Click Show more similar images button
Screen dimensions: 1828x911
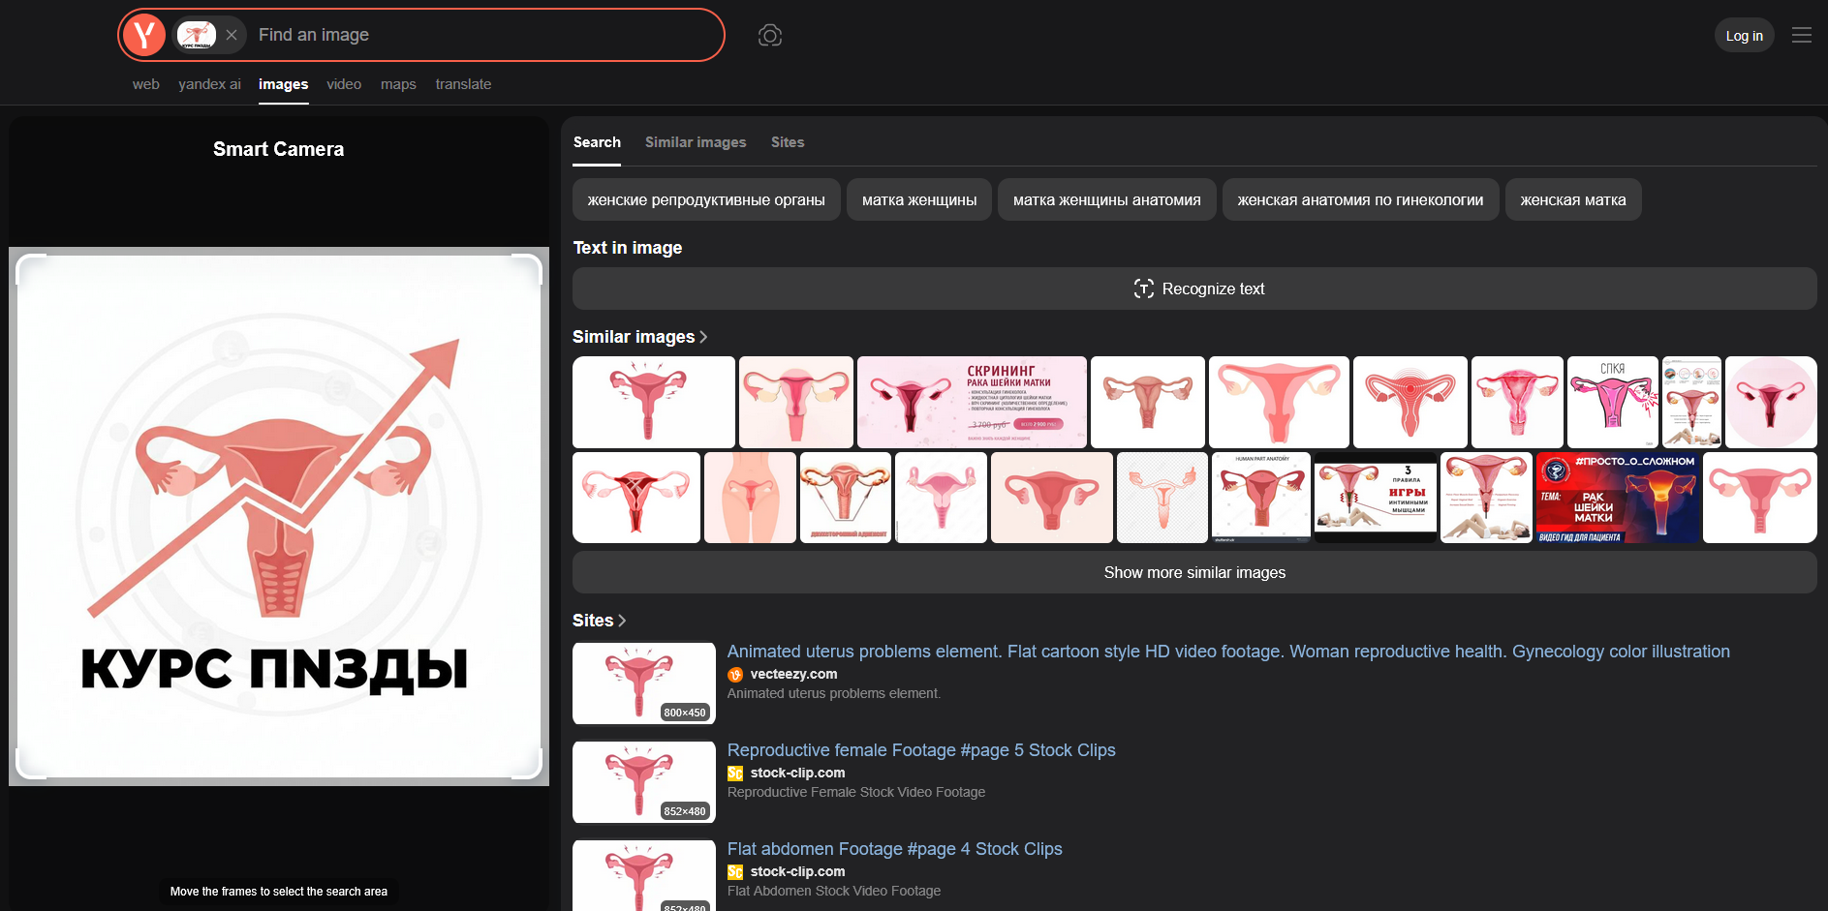coord(1194,572)
